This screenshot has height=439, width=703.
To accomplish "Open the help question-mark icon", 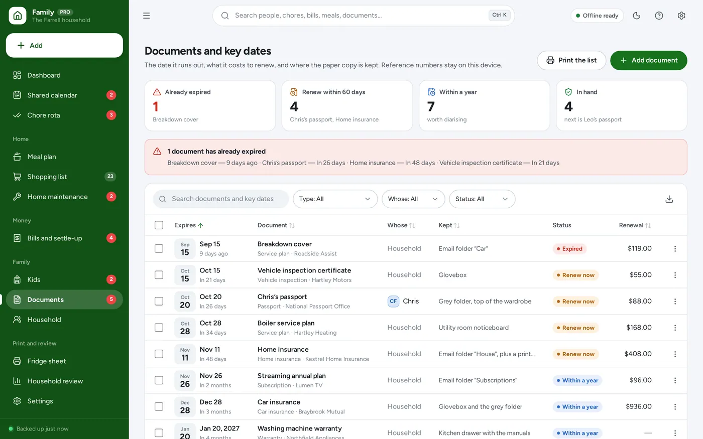I will (x=659, y=16).
